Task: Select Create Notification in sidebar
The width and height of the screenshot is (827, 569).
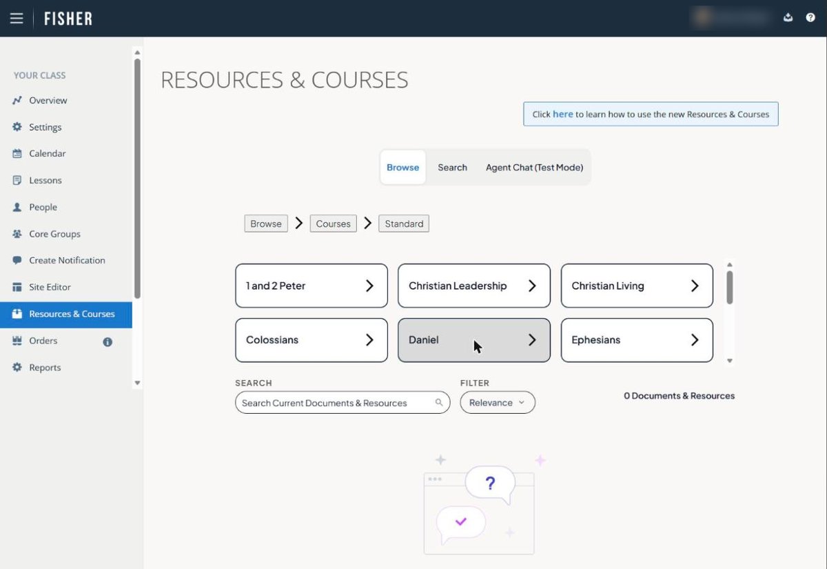Action: (x=66, y=261)
